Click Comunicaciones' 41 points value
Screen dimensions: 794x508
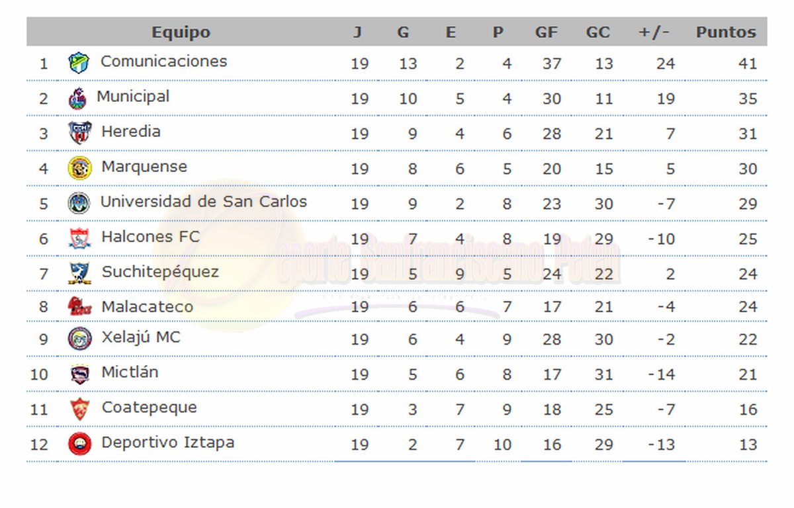point(748,63)
